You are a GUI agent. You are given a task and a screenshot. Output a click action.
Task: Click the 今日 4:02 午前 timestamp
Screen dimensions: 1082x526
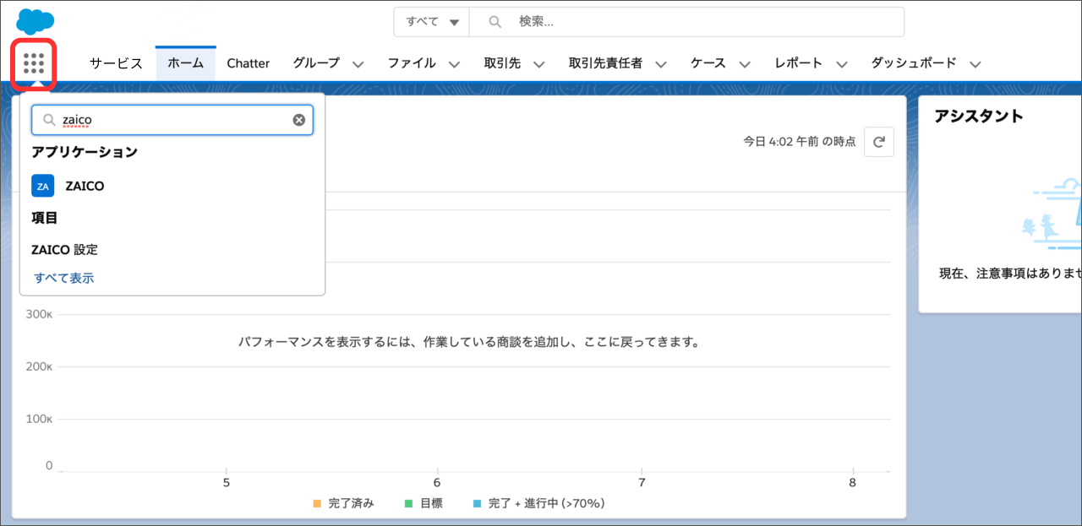coord(800,142)
